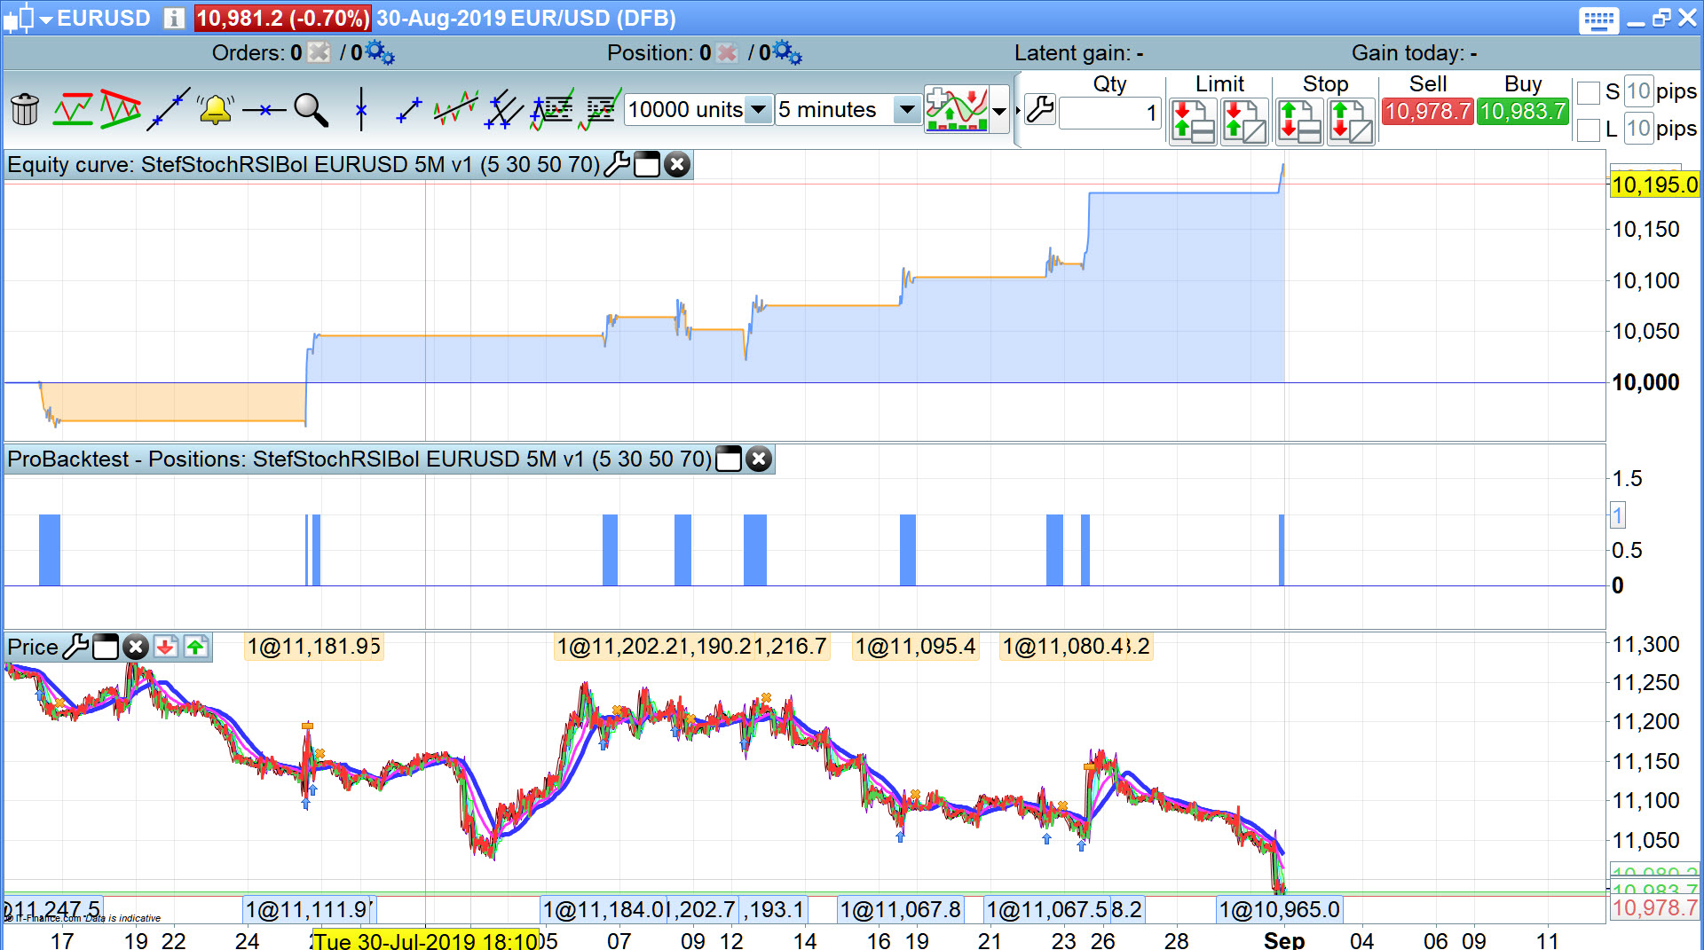
Task: Open the order panel wrench settings
Action: pyautogui.click(x=1040, y=110)
